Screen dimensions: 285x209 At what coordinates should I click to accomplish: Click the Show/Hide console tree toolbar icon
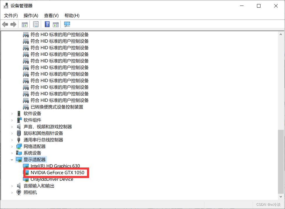click(25, 24)
